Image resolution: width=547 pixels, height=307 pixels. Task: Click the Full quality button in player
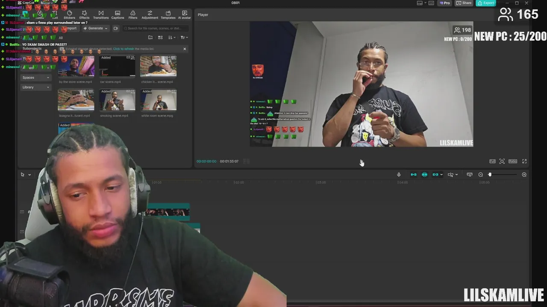click(x=492, y=161)
